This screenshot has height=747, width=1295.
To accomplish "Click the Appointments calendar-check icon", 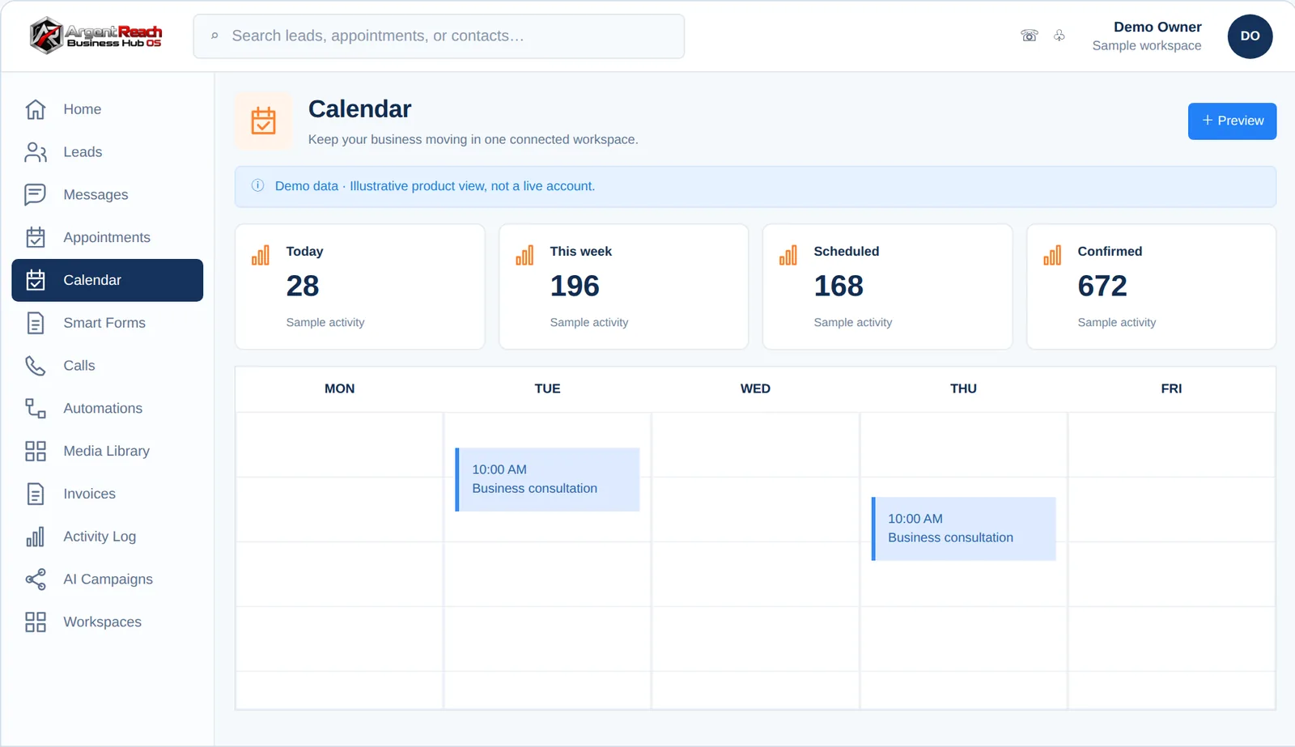I will click(36, 237).
